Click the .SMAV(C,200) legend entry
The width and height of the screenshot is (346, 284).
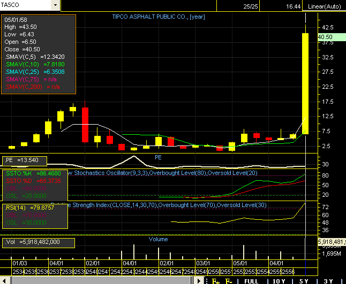tap(32, 87)
